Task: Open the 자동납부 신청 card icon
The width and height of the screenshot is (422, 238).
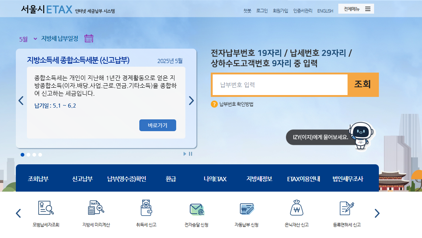Action: pos(247,209)
